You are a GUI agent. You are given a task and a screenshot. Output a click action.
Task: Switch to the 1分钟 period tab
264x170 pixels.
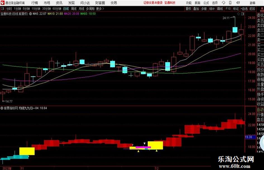point(17,9)
